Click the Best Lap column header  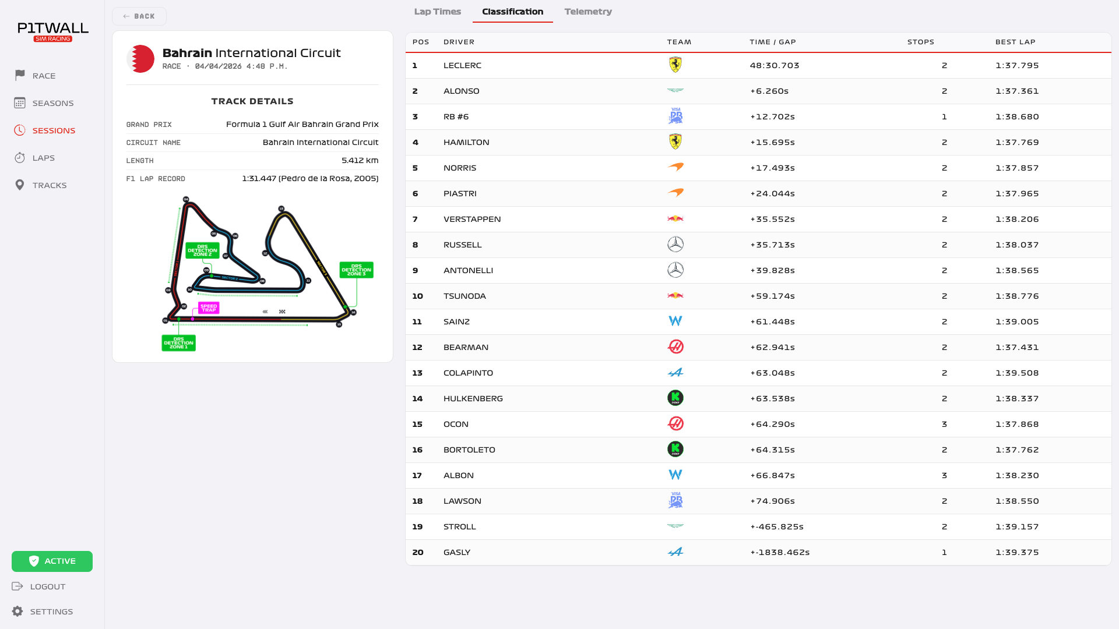[1015, 42]
